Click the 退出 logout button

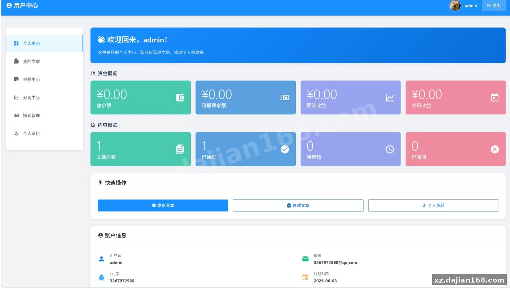click(x=494, y=5)
